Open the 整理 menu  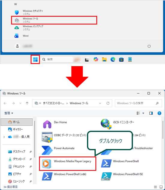9,113
